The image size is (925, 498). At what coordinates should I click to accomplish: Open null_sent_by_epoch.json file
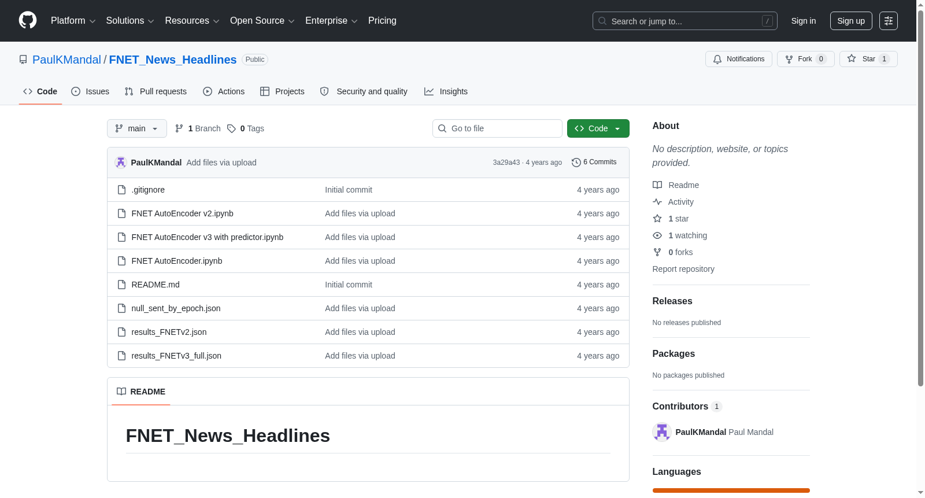pos(176,308)
